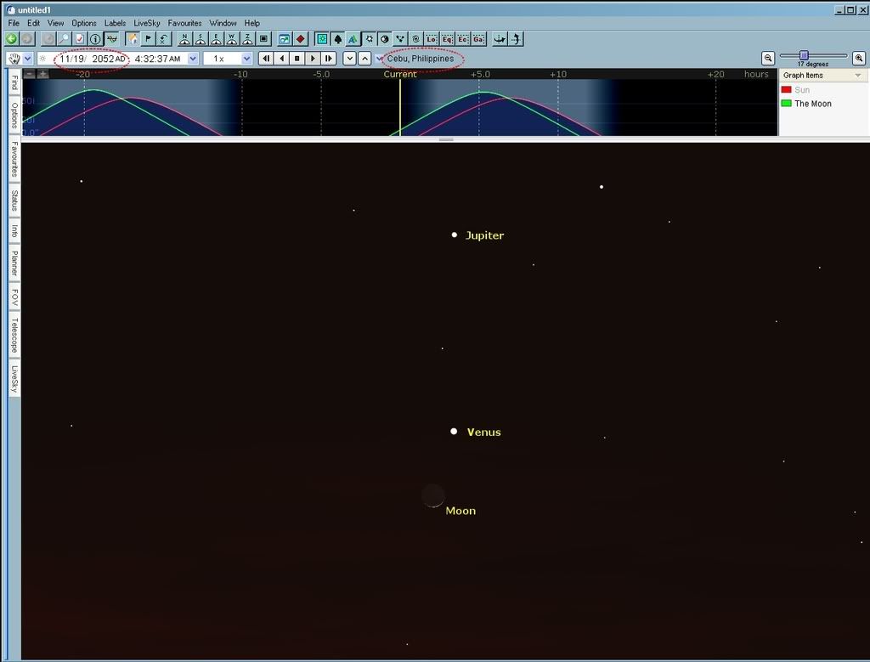Run time forward with play button
870x662 pixels.
tap(313, 59)
